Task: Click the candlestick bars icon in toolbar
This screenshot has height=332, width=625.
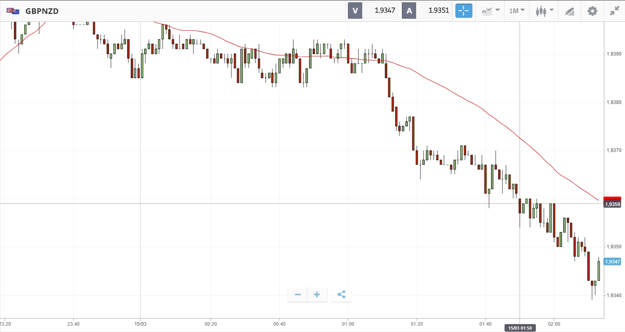Action: pos(541,11)
